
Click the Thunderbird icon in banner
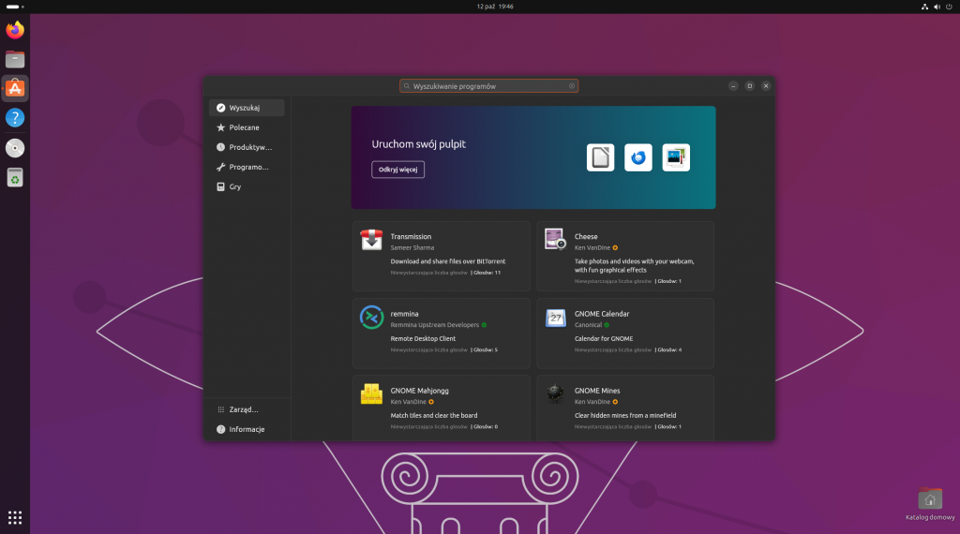point(637,157)
